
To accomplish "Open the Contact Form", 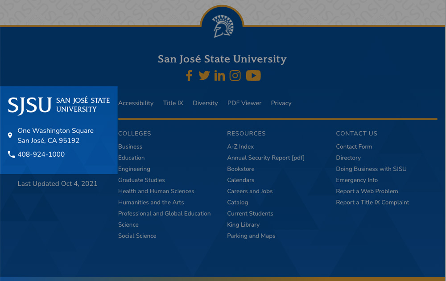I will point(354,147).
